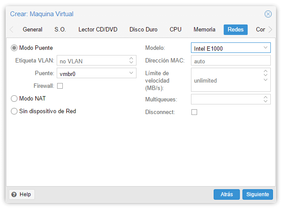Focus the Dirección MAC input field

click(x=230, y=61)
